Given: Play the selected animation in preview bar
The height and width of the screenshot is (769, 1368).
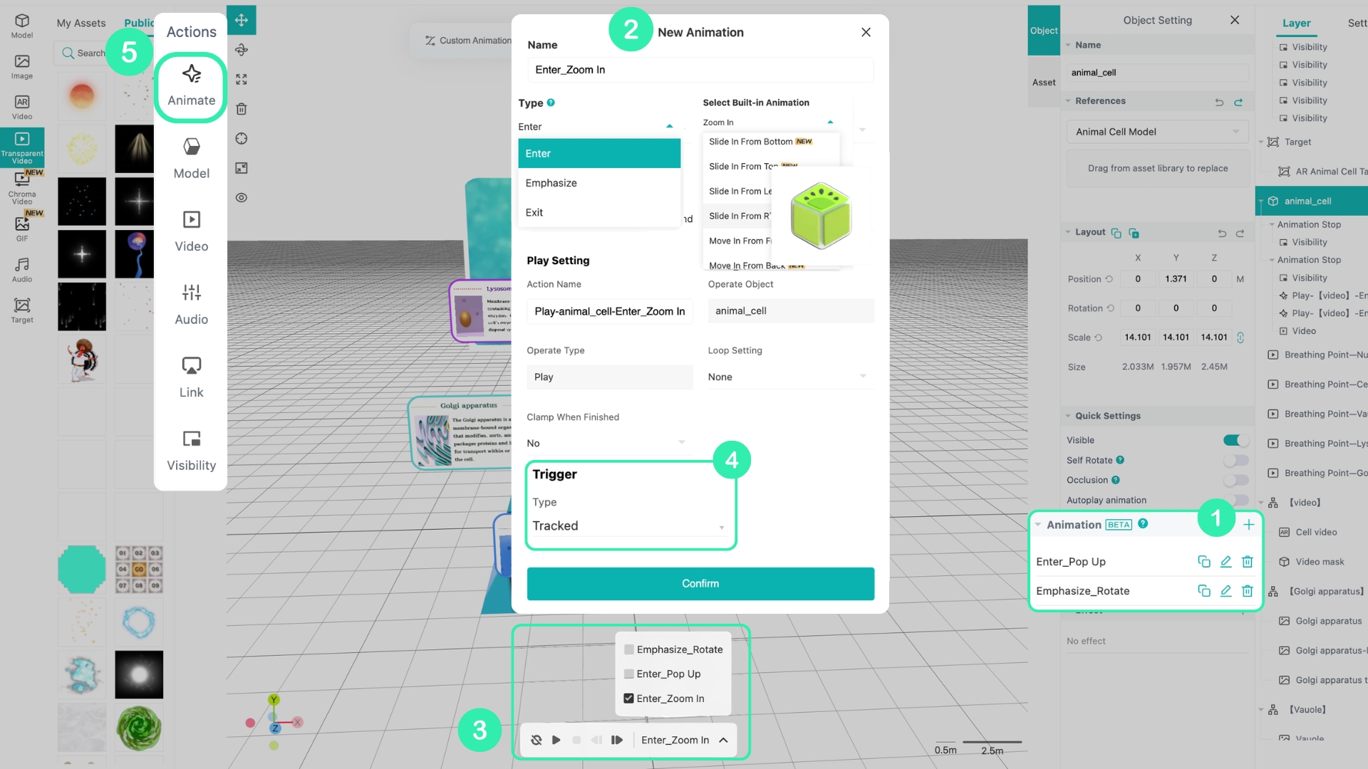Looking at the screenshot, I should pyautogui.click(x=556, y=740).
